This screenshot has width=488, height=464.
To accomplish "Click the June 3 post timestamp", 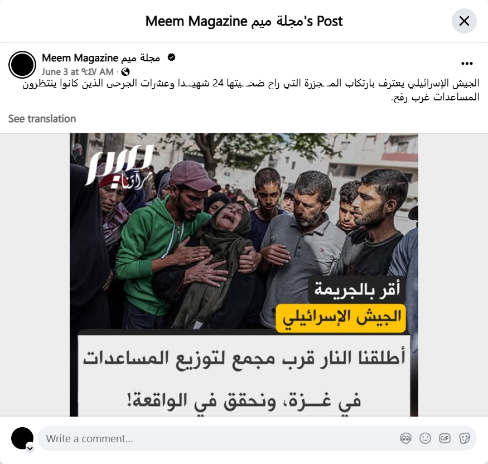I will click(78, 72).
